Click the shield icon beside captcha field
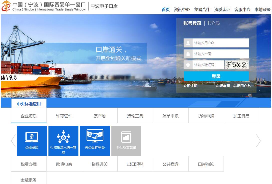The width and height of the screenshot is (272, 184). tap(188, 65)
